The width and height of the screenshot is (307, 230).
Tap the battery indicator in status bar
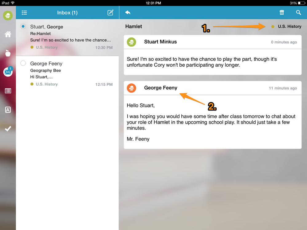pos(301,3)
